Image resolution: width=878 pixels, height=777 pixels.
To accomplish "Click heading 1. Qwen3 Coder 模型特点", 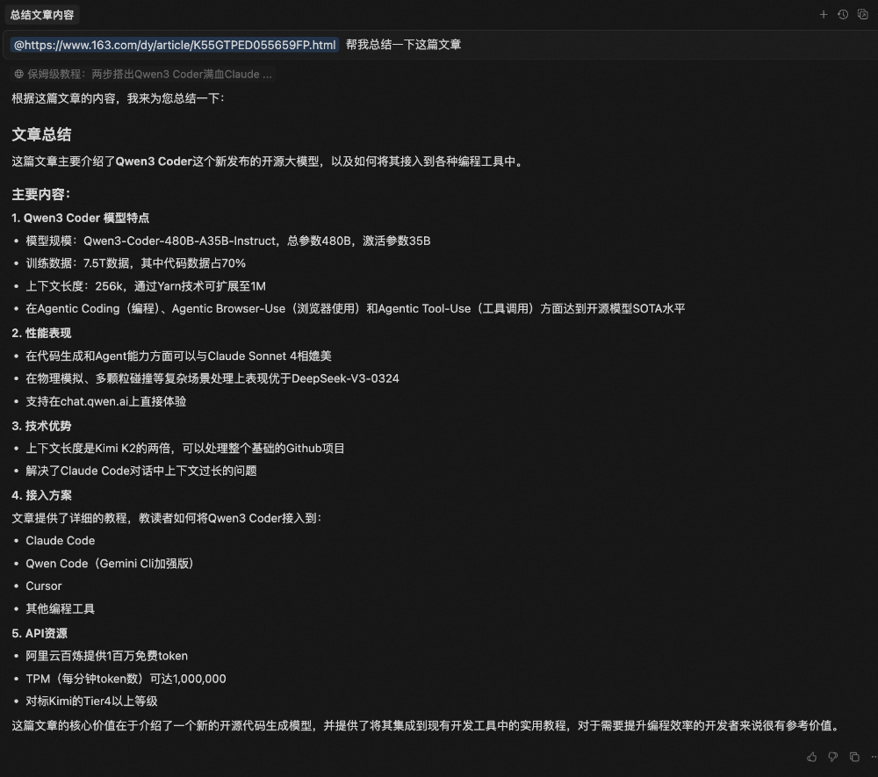I will 81,218.
